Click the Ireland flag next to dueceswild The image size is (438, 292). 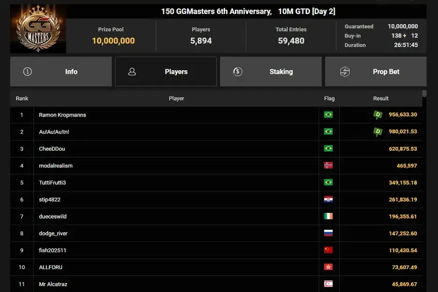point(328,216)
